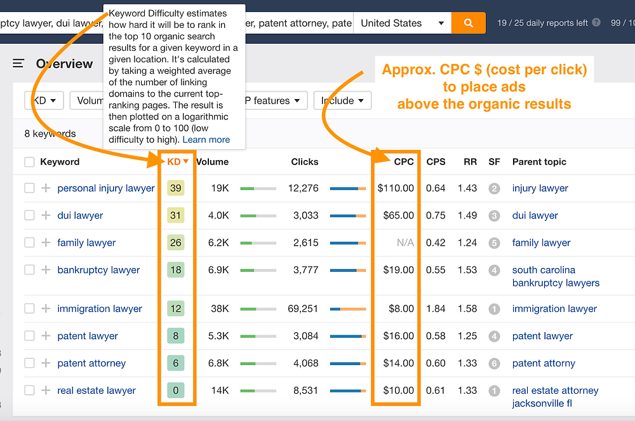The image size is (635, 421).
Task: Open the KD filter dropdown
Action: (44, 100)
